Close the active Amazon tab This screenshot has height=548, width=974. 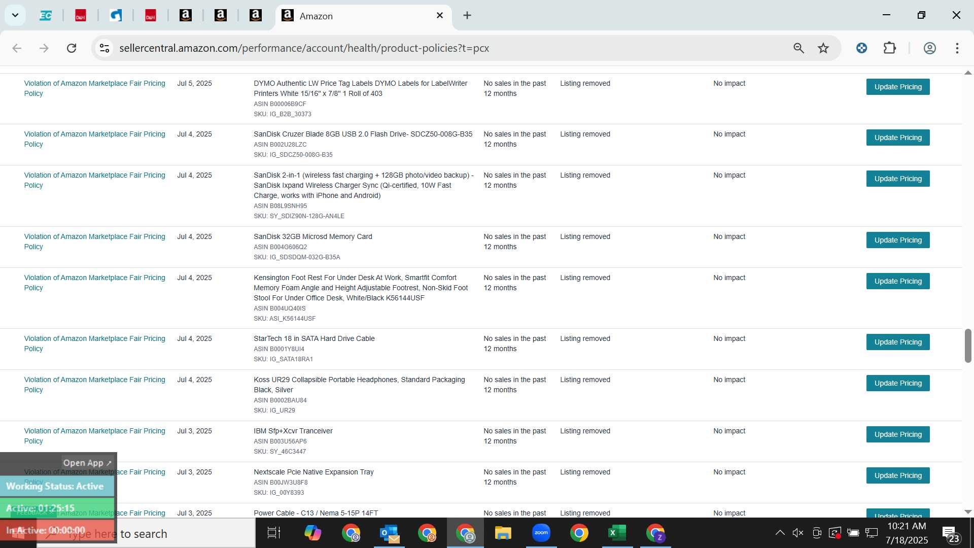point(440,16)
